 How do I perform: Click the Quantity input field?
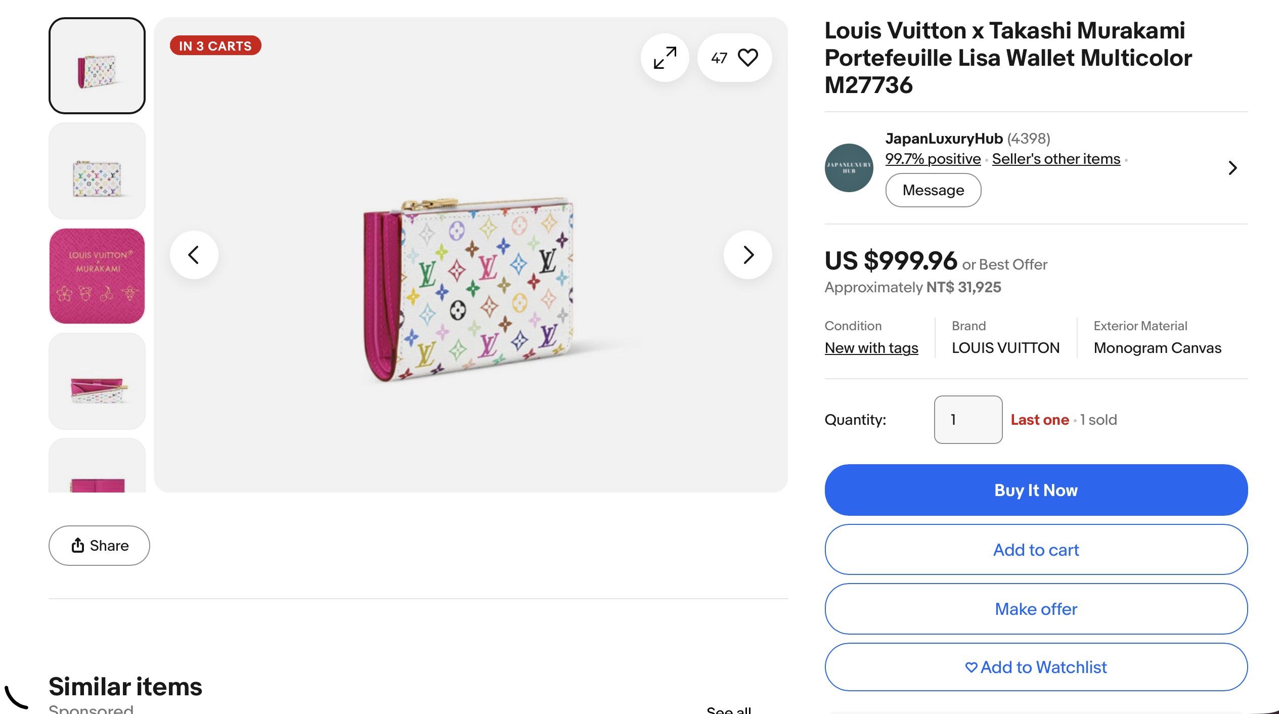click(968, 420)
